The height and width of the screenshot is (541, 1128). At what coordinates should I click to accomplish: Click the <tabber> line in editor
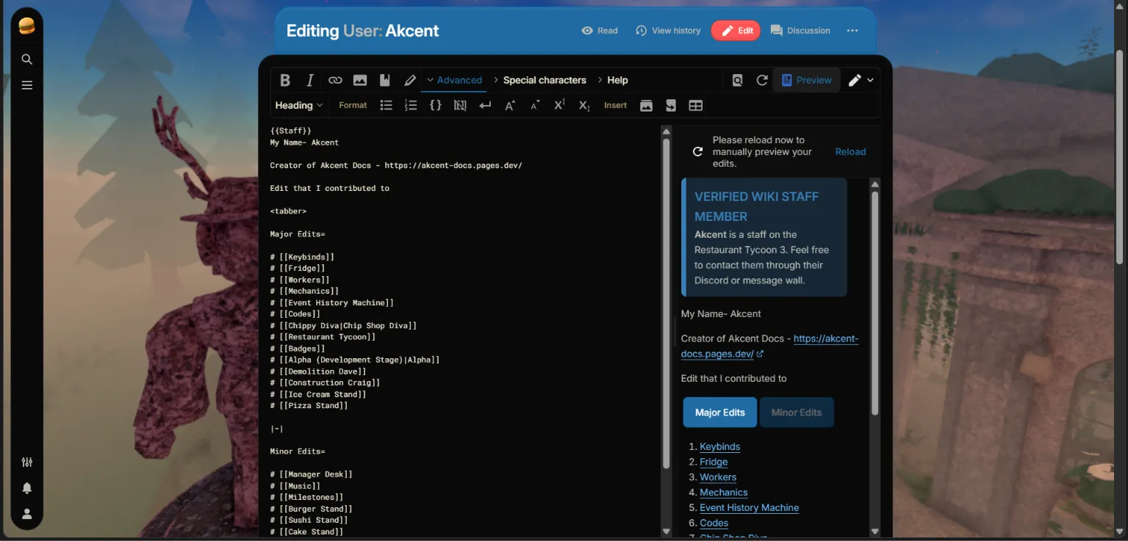(288, 211)
